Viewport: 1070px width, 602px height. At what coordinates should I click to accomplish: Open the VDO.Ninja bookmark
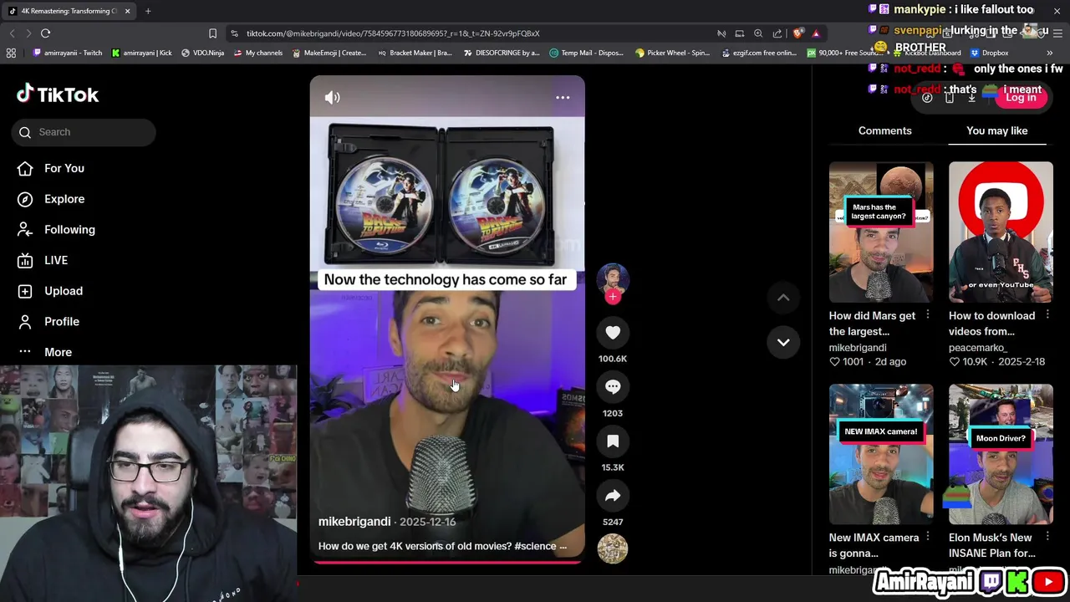point(203,53)
